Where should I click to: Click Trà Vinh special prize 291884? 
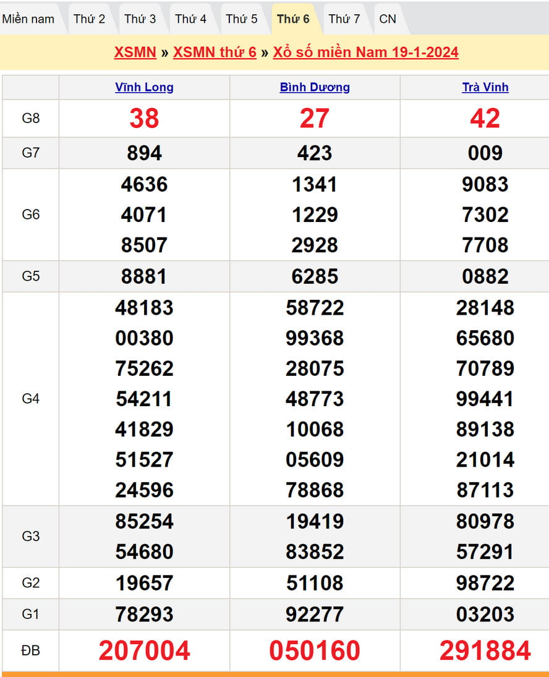click(485, 650)
